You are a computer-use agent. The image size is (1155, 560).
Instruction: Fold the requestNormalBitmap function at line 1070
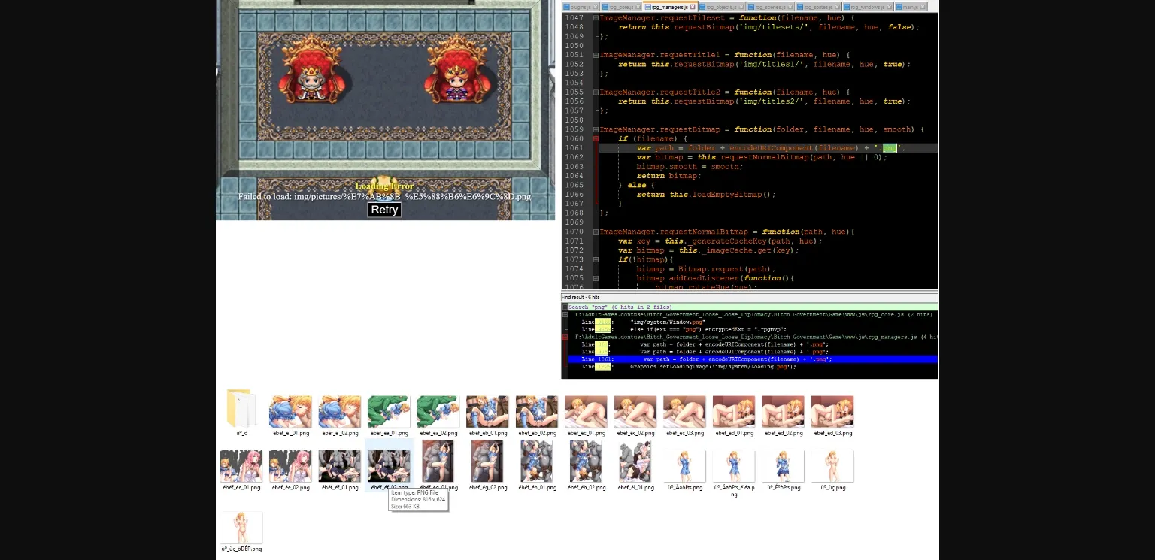pos(596,232)
